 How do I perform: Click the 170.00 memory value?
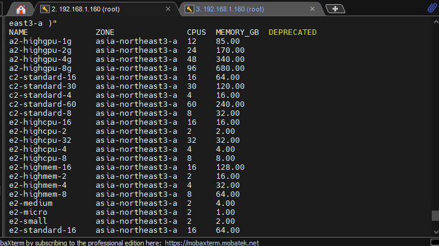(230, 50)
